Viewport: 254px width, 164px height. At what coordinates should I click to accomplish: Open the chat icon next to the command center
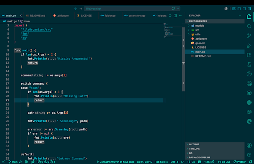(173, 9)
